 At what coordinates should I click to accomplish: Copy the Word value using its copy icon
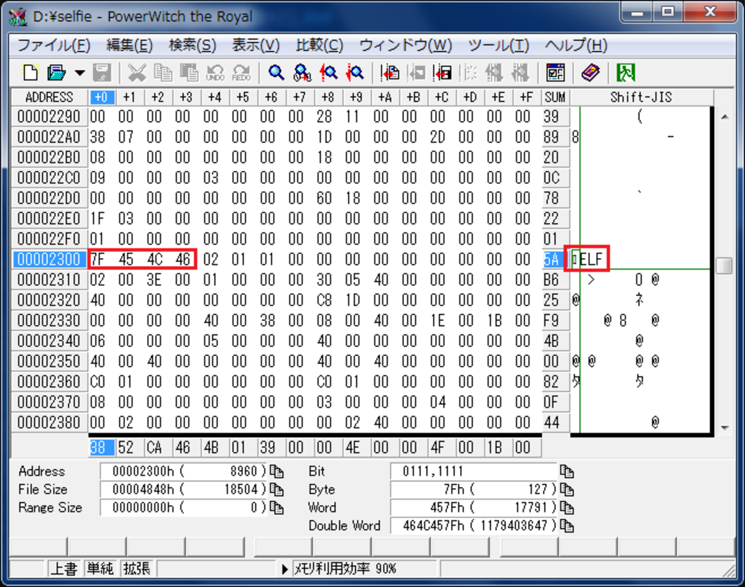[567, 508]
